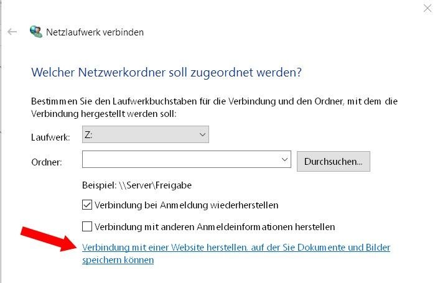This screenshot has height=283, width=440.
Task: Close the Netzlaufwerk verbinden dialog
Action: pos(428,9)
